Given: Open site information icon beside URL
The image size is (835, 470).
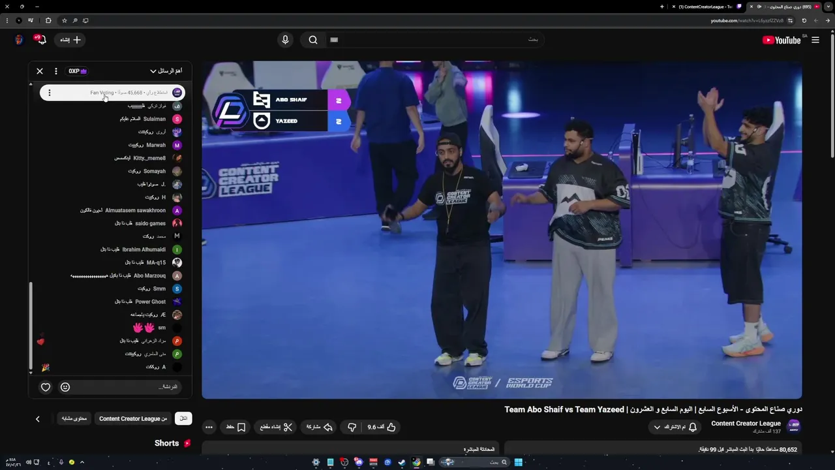Looking at the screenshot, I should (791, 20).
